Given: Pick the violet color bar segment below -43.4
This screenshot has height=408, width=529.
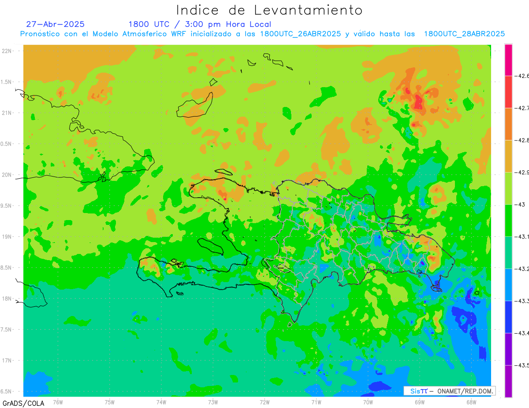Looking at the screenshot, I should 508,349.
